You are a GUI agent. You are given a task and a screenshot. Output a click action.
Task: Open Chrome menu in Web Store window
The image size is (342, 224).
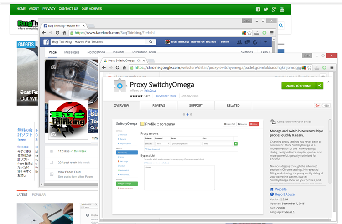point(332,67)
